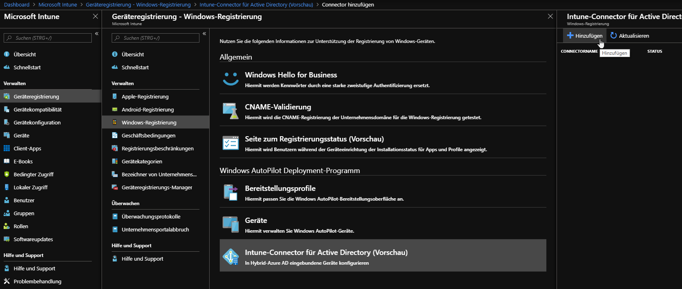Click the E-Books book icon

coord(6,161)
